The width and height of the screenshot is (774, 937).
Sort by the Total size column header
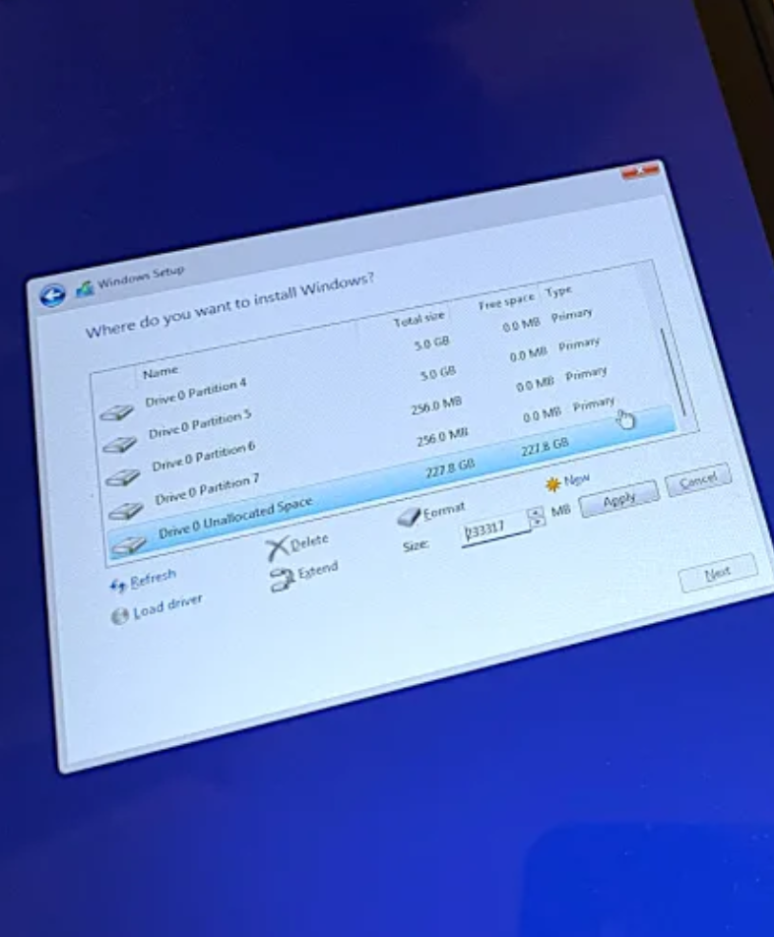tap(419, 320)
